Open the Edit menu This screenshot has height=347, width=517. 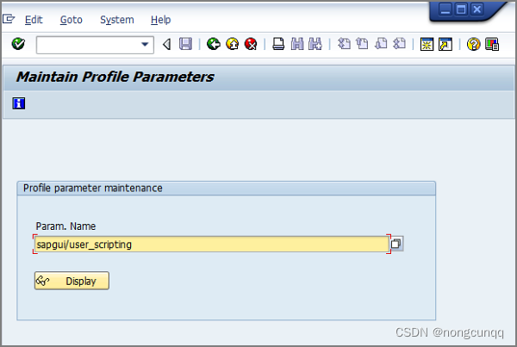pyautogui.click(x=34, y=20)
